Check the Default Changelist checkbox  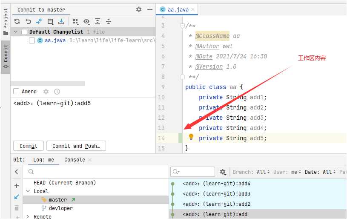[24, 32]
